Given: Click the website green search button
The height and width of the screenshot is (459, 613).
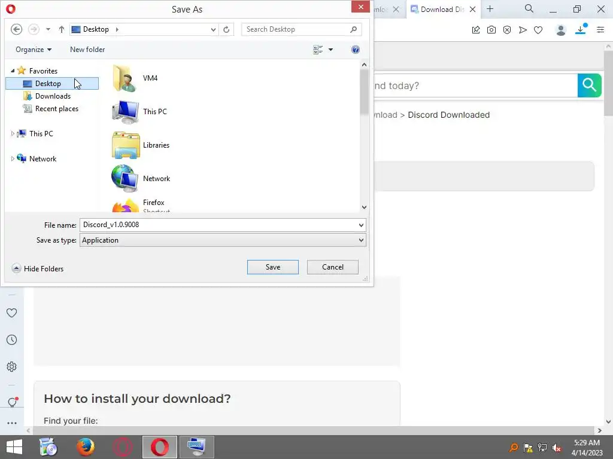Looking at the screenshot, I should [590, 85].
